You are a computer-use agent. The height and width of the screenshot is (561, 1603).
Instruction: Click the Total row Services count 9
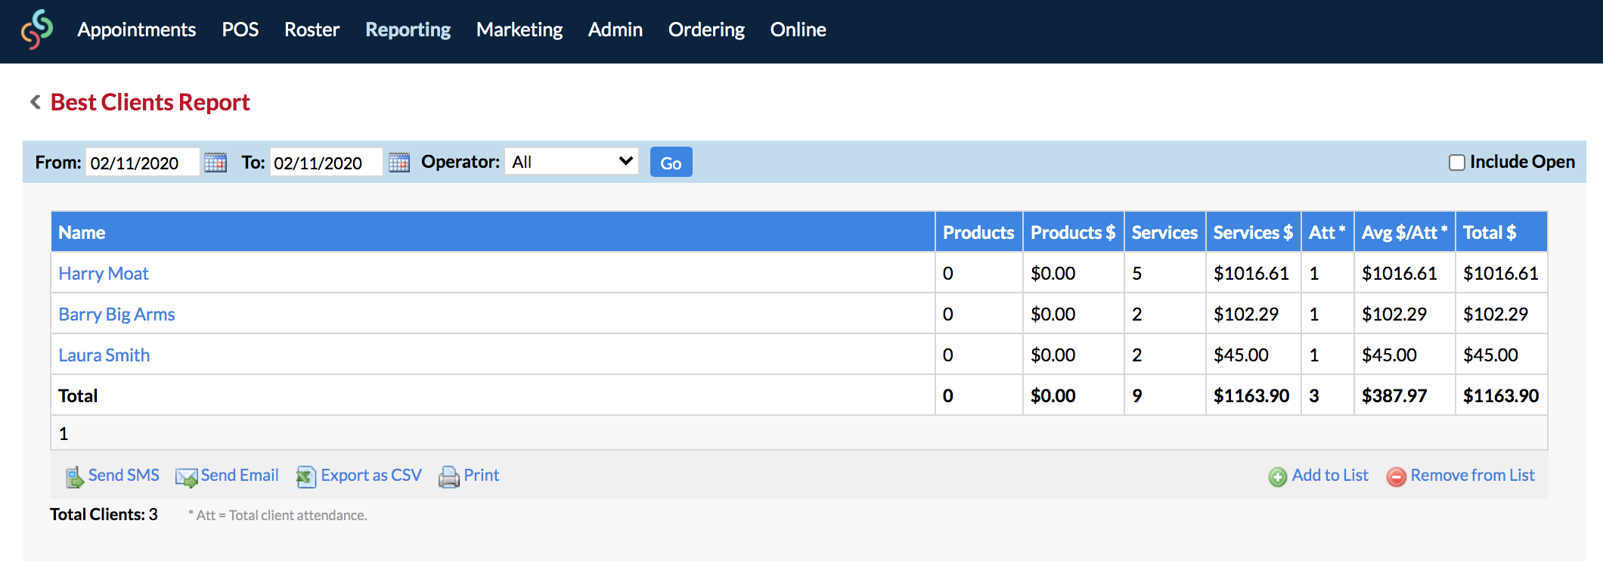(x=1136, y=395)
